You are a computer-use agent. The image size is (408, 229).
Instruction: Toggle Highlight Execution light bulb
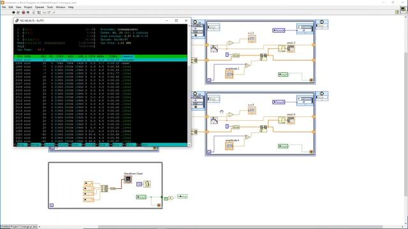point(34,13)
